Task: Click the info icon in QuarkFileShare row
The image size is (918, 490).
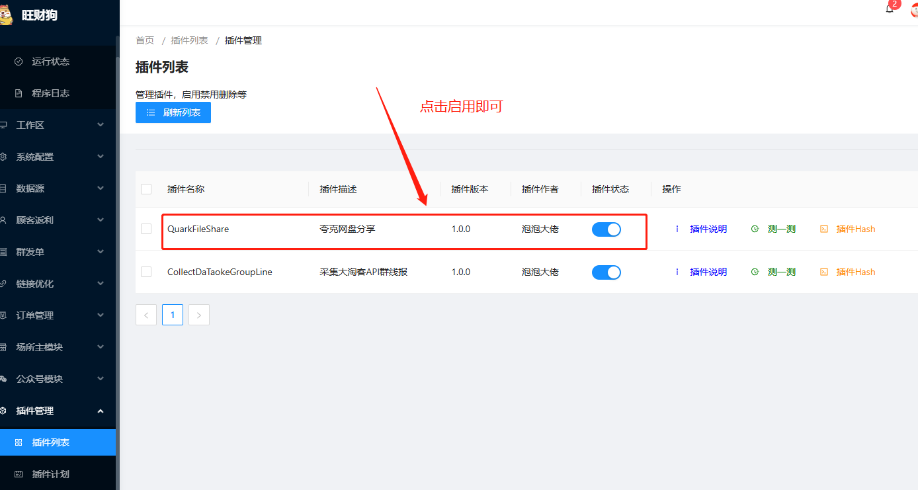Action: pos(677,229)
